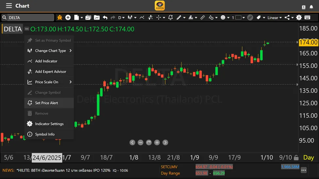Viewport: 319px width, 179px height.
Task: Click the orange bug icon in toolbar
Action: pyautogui.click(x=60, y=18)
